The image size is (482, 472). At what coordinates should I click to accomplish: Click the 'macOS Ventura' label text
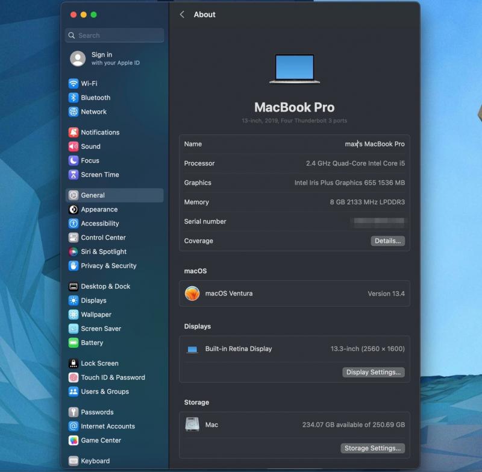tap(229, 294)
